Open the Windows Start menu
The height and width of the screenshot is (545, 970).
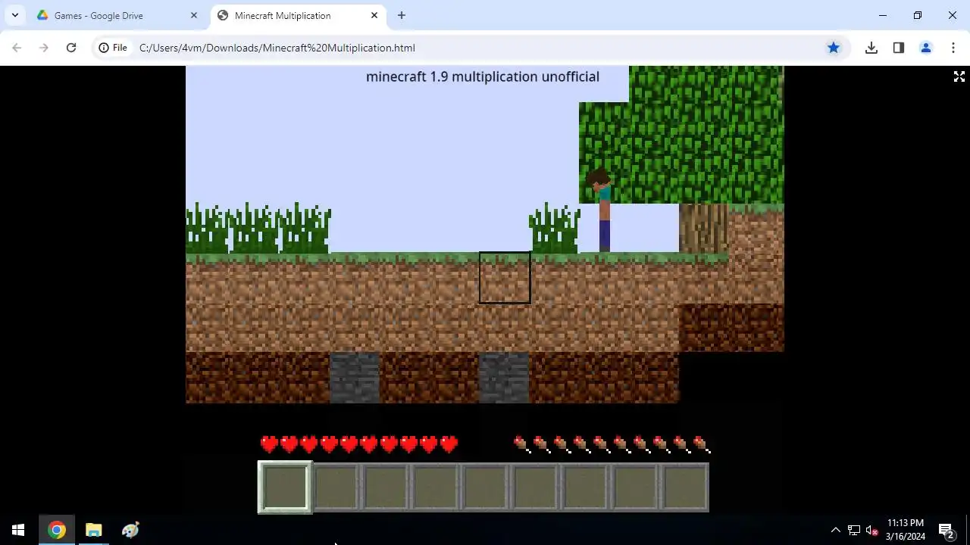point(18,530)
